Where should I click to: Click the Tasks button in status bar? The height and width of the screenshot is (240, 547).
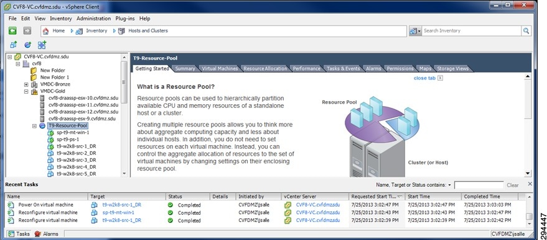(19, 234)
